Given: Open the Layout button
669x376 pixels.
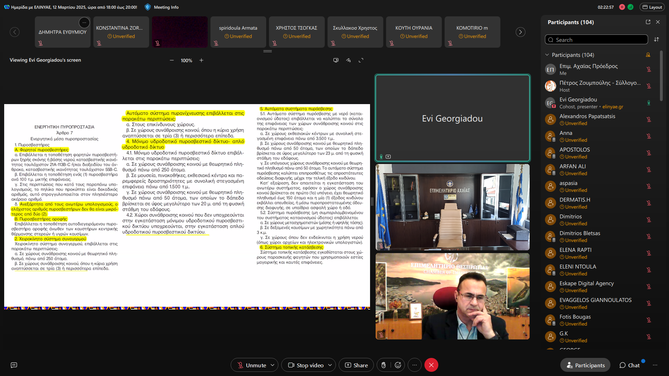Looking at the screenshot, I should [652, 7].
